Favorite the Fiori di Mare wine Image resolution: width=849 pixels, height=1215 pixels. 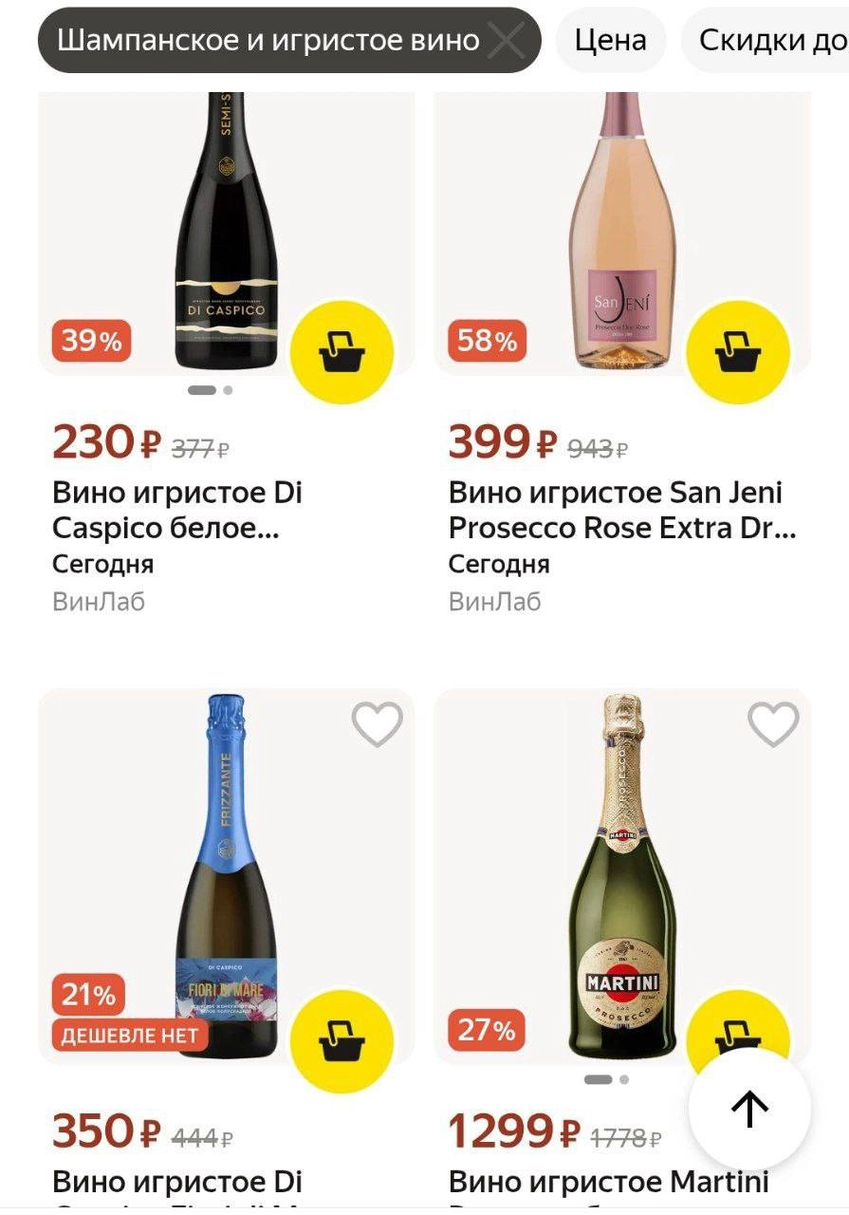pyautogui.click(x=378, y=725)
